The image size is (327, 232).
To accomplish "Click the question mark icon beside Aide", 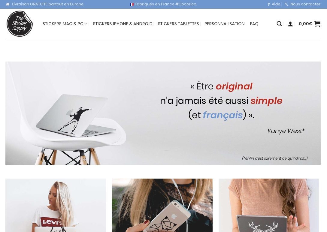I will coord(269,5).
